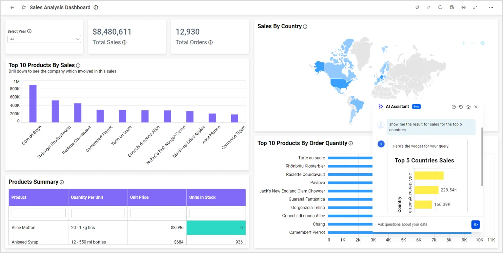The image size is (503, 253).
Task: Open the AI Assistant help icon
Action: 454,107
